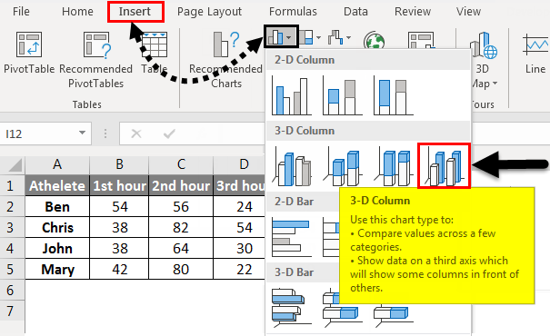Open the Waterfall or Stock chart dropdown
This screenshot has width=550, height=336.
[339, 37]
